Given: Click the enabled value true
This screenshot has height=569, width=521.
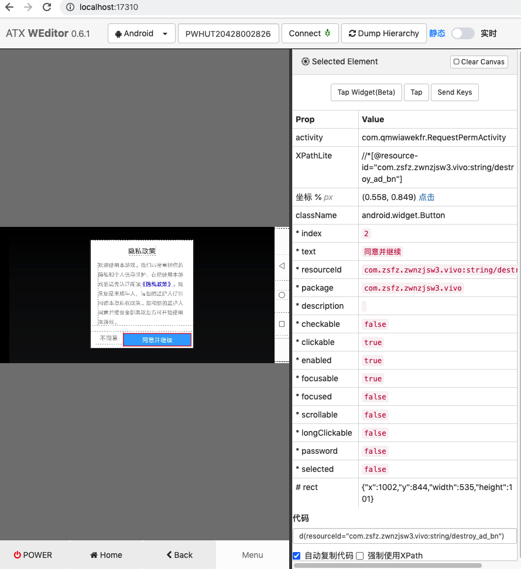Looking at the screenshot, I should pyautogui.click(x=373, y=360).
